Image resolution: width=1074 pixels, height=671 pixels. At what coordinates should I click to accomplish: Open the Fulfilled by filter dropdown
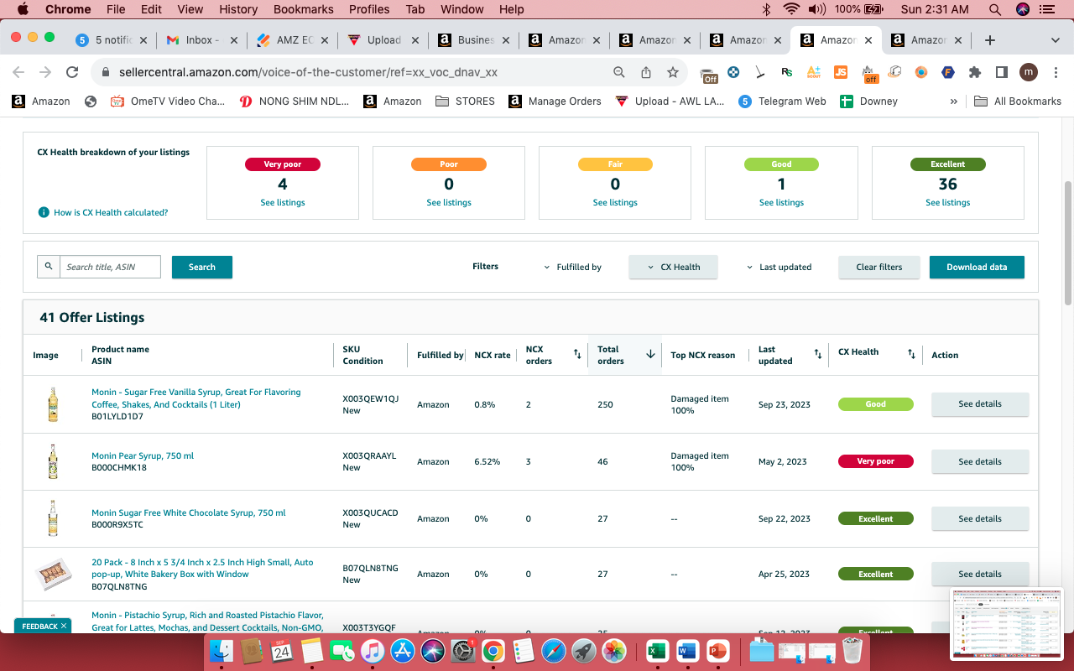point(573,267)
